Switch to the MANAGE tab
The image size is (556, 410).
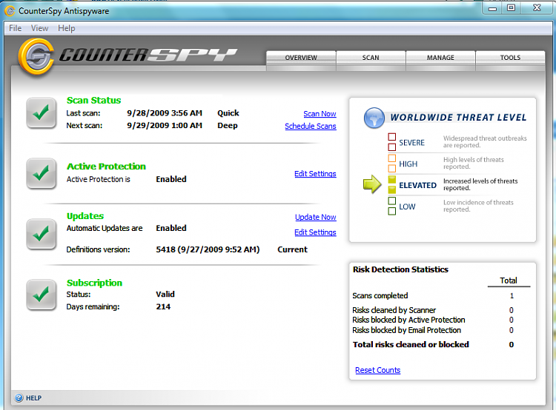[440, 58]
